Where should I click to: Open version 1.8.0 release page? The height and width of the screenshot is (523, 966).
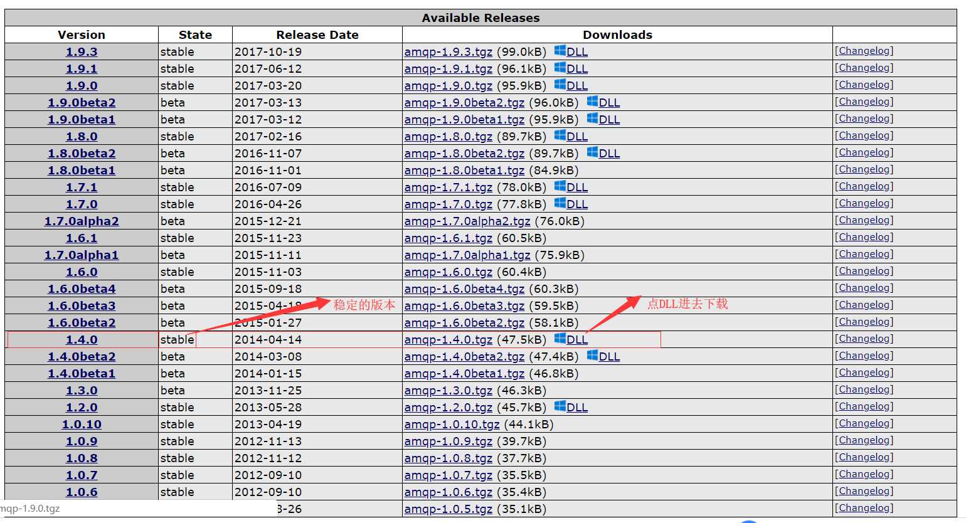[x=82, y=137]
